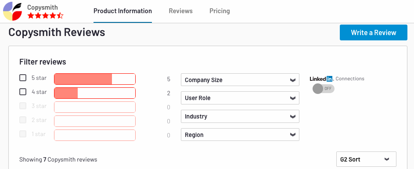Click the '4 star' label
Viewport: 414px width, 169px height.
[39, 92]
